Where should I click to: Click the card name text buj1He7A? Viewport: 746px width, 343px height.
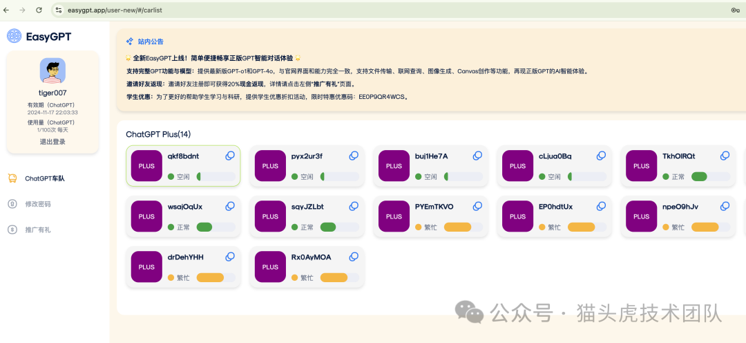(x=431, y=156)
